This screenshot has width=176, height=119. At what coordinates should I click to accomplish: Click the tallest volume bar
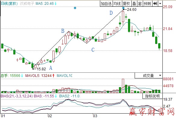click(x=123, y=86)
